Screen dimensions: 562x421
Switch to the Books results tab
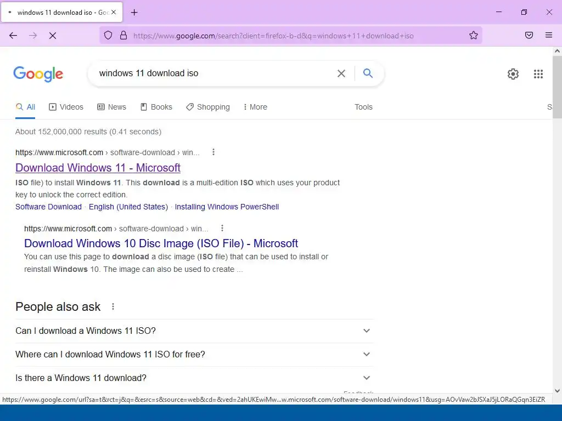[156, 107]
